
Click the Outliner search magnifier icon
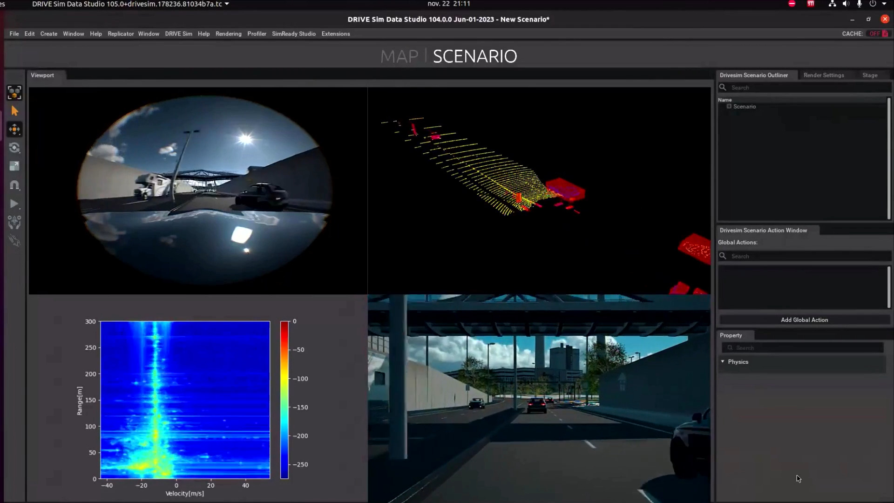(x=723, y=87)
